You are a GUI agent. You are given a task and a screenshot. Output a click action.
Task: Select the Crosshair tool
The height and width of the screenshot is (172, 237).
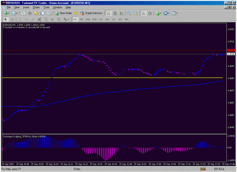click(x=13, y=19)
